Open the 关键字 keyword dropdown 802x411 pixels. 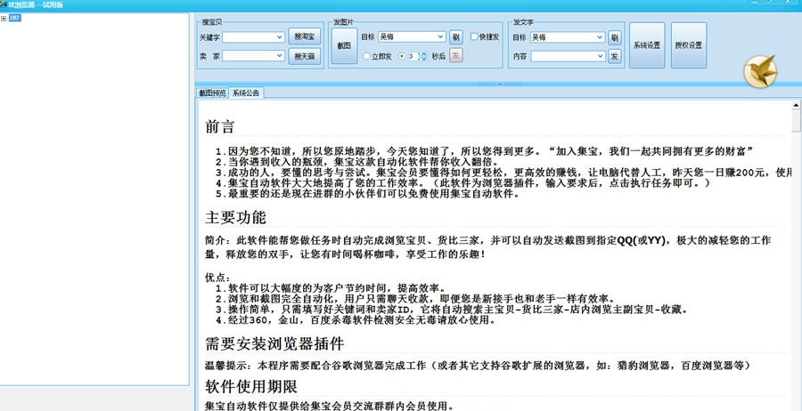[x=280, y=37]
